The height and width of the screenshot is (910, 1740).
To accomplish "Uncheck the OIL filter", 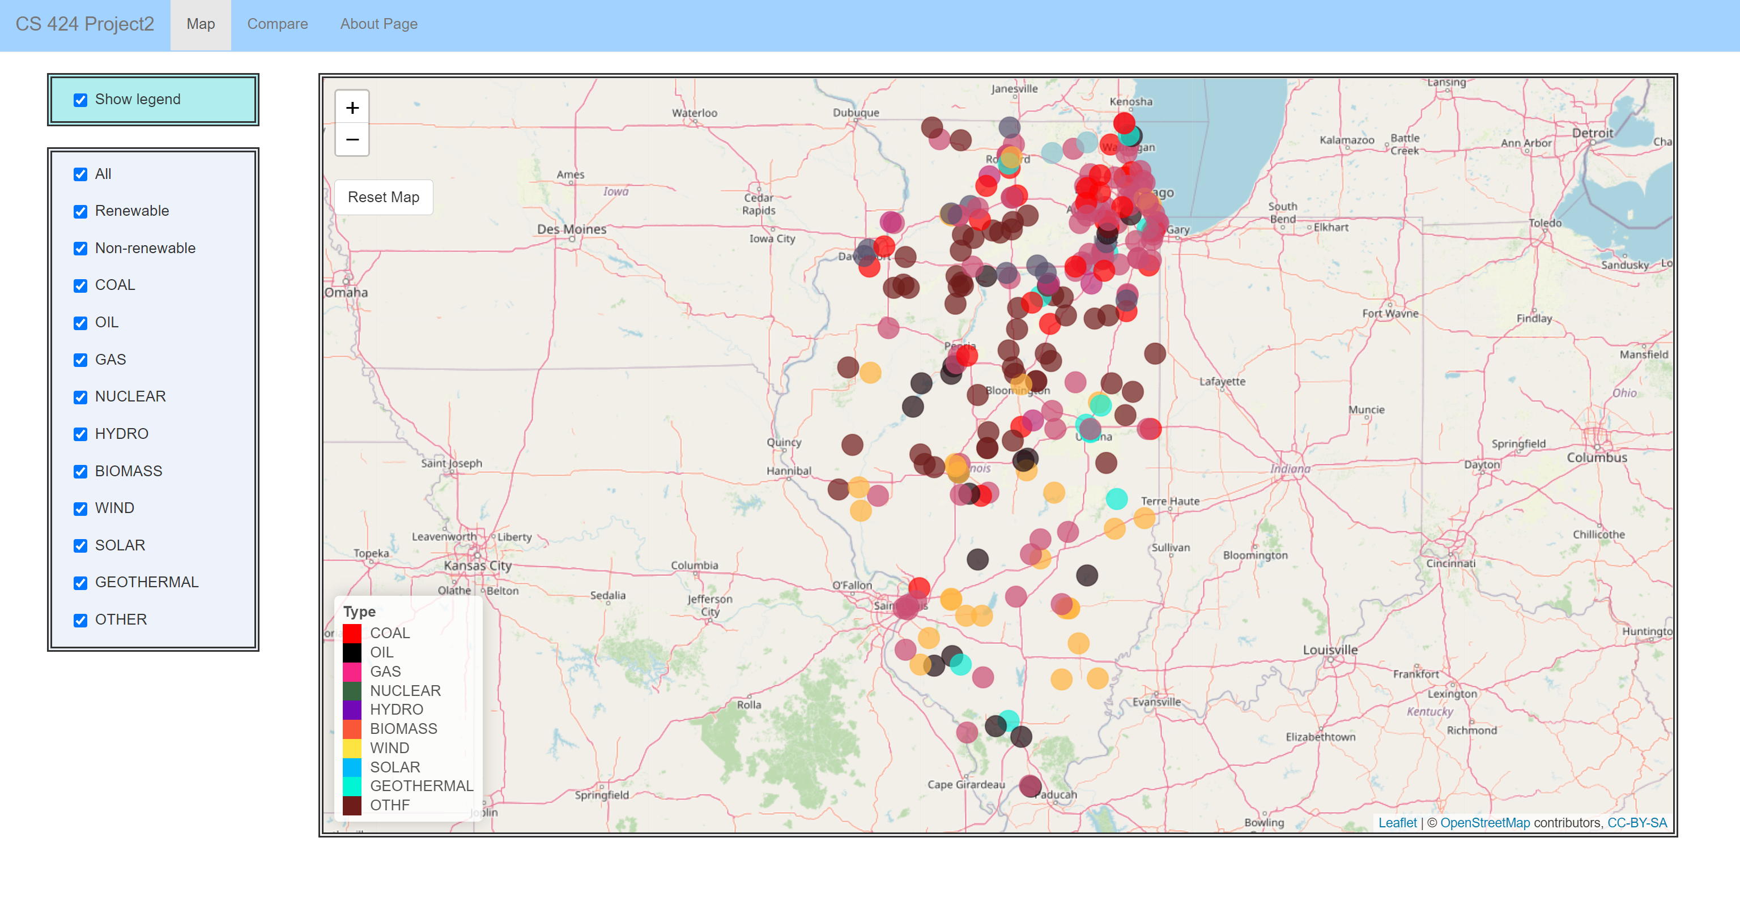I will (80, 323).
